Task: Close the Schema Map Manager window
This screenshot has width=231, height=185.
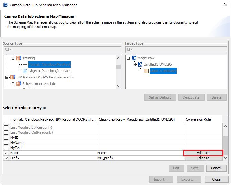Action: coord(226,5)
